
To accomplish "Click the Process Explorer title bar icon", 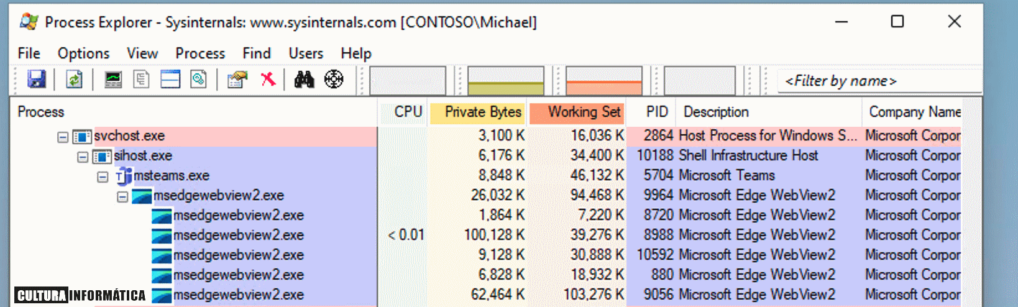I will [x=29, y=22].
